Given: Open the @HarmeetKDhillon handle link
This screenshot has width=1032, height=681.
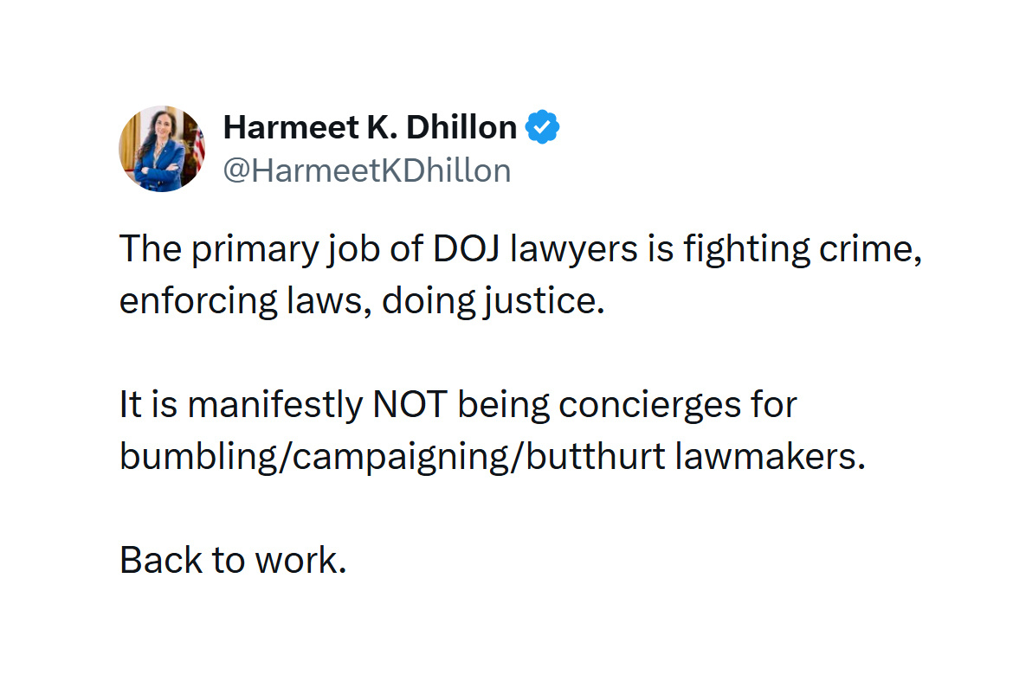Looking at the screenshot, I should click(367, 170).
